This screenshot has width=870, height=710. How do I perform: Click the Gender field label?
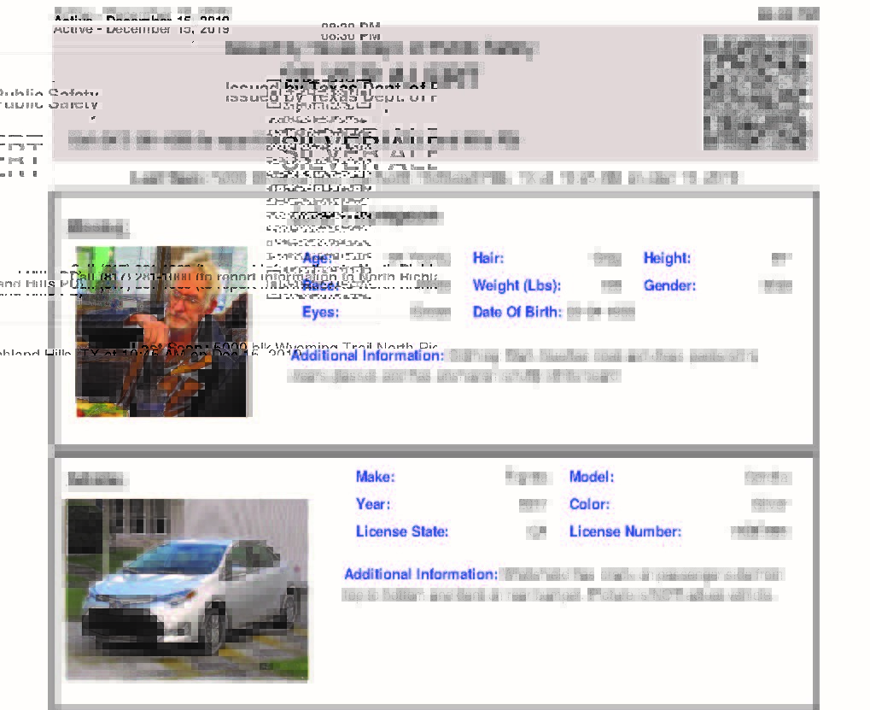[x=669, y=285]
